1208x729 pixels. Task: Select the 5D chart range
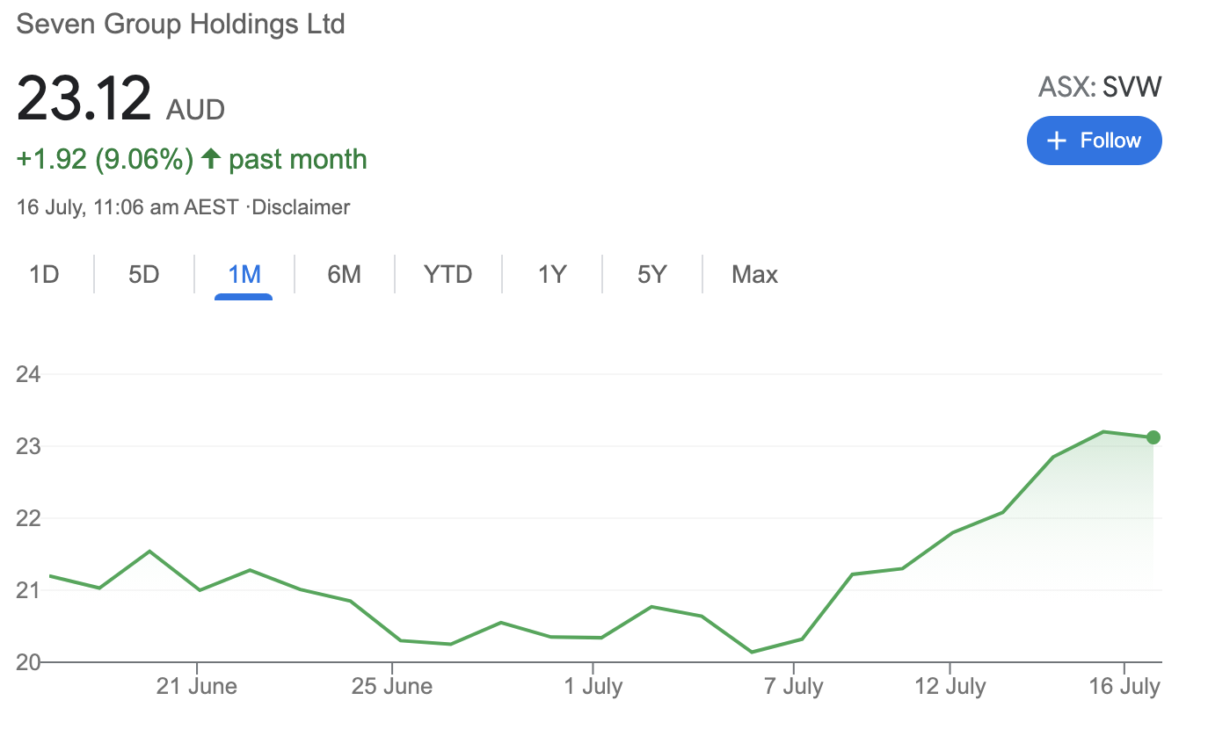click(144, 275)
